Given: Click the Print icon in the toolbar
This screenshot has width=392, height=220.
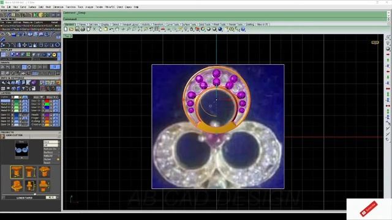Looking at the screenshot, I should 83,29.
